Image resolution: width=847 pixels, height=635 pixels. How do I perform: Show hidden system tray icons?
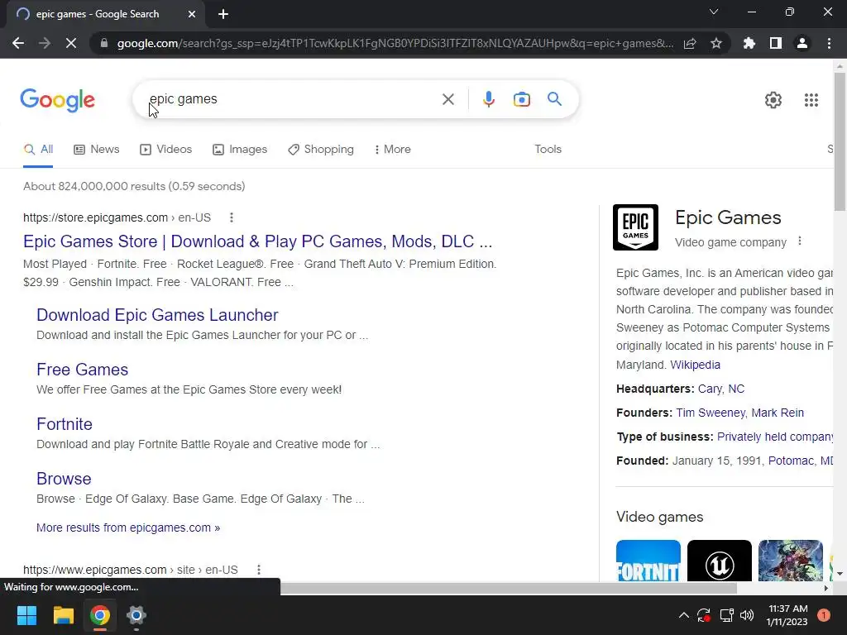point(683,615)
